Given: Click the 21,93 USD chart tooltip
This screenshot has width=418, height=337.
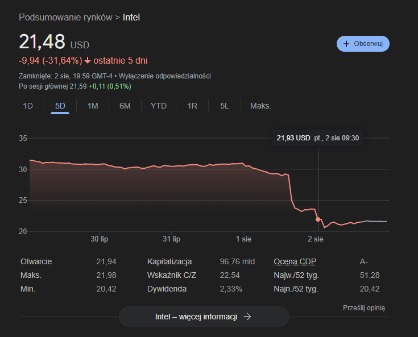Looking at the screenshot, I should 318,138.
